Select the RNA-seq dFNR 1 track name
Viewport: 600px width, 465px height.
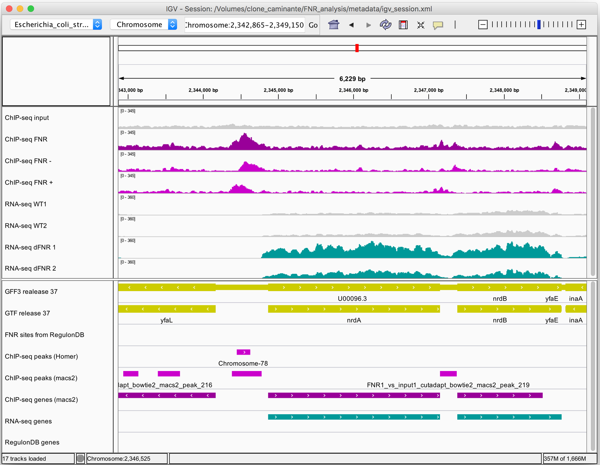coord(30,247)
